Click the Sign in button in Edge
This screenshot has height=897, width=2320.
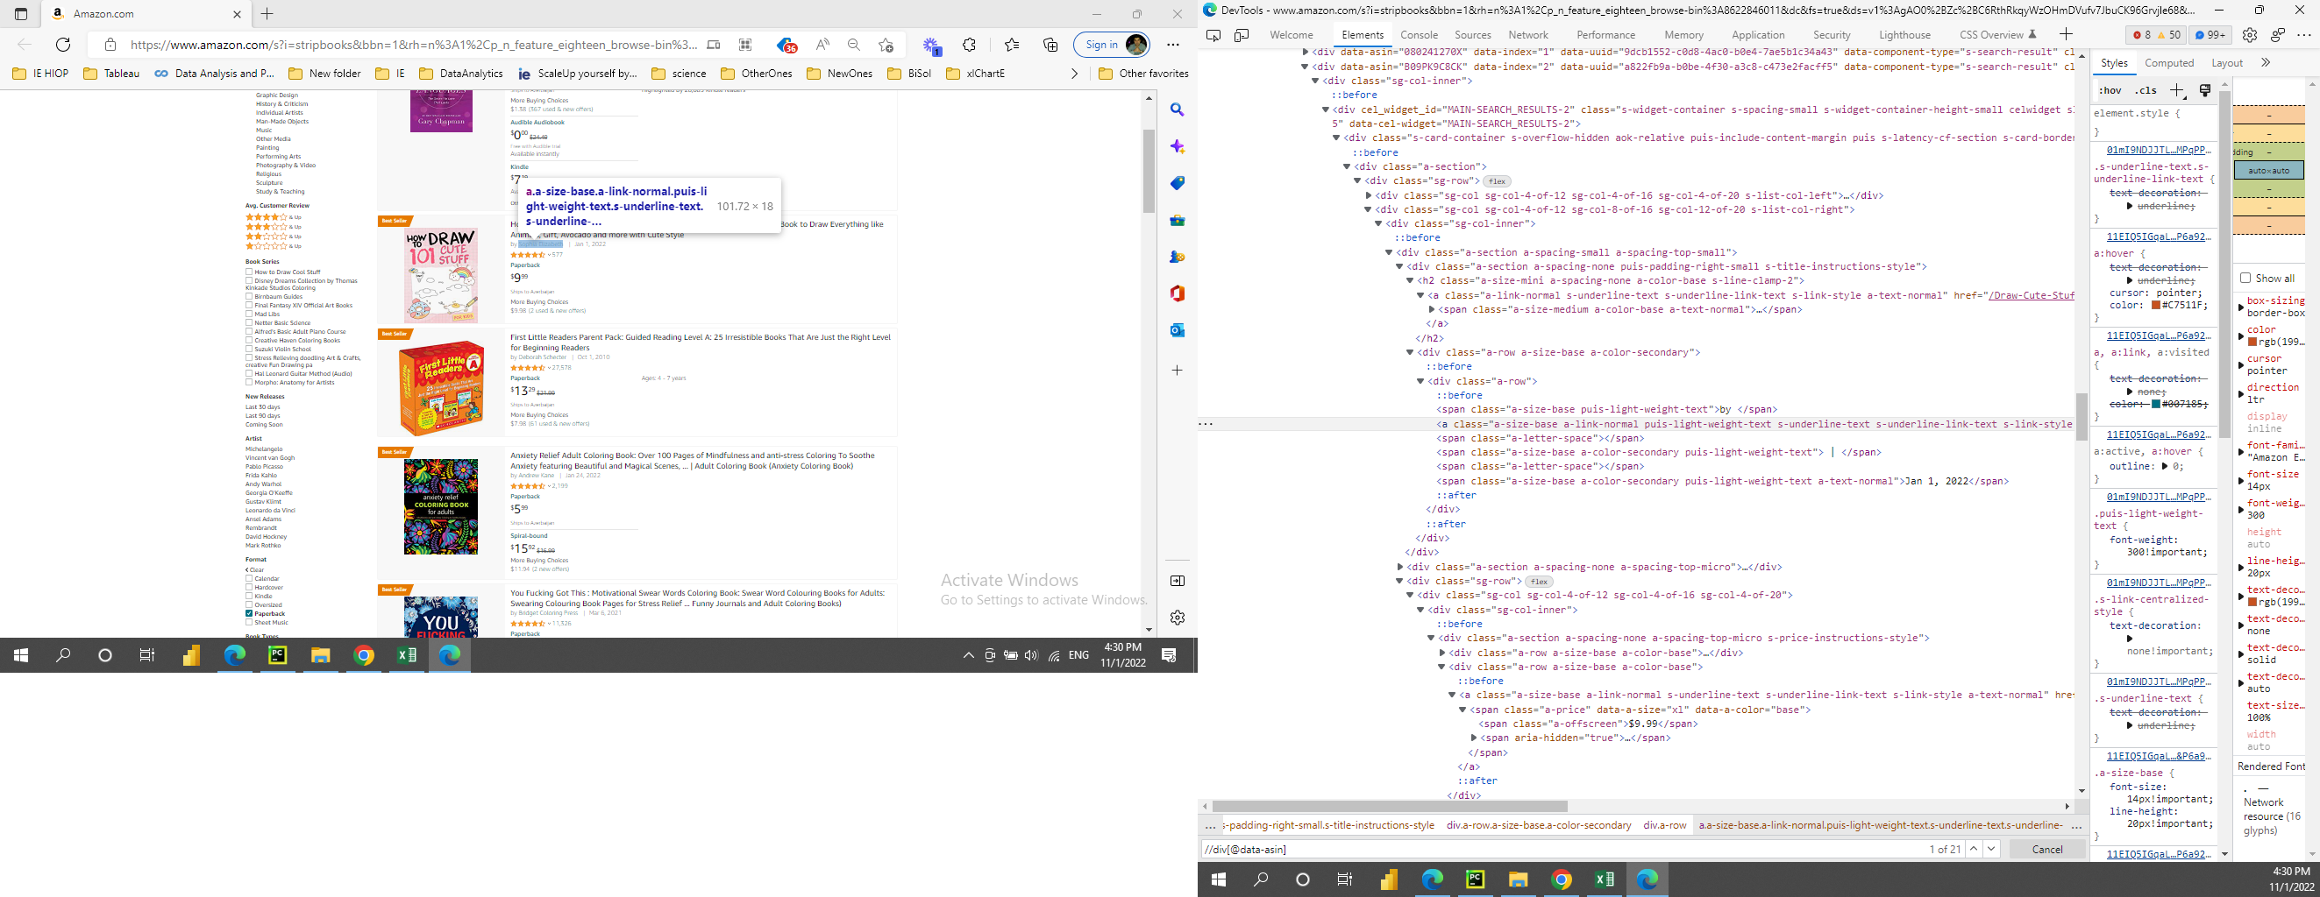pos(1112,44)
